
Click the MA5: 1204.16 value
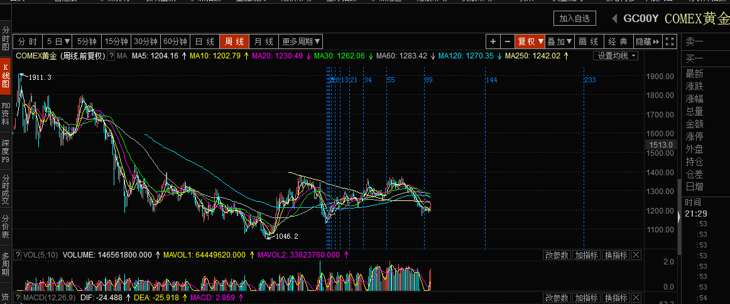pyautogui.click(x=155, y=56)
